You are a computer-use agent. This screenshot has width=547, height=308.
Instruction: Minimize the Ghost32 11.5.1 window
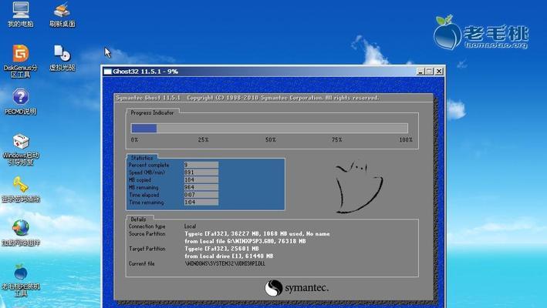tap(420, 72)
